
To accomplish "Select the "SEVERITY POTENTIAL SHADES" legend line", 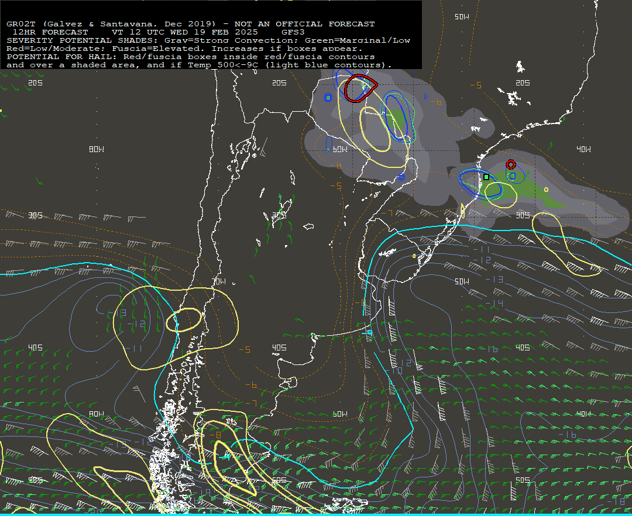I will coord(208,40).
